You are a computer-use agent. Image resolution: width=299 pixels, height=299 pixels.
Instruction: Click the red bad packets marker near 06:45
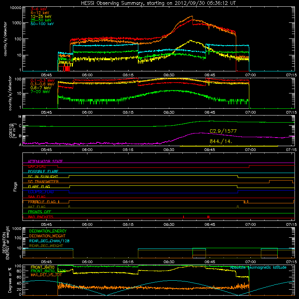(x=209, y=217)
